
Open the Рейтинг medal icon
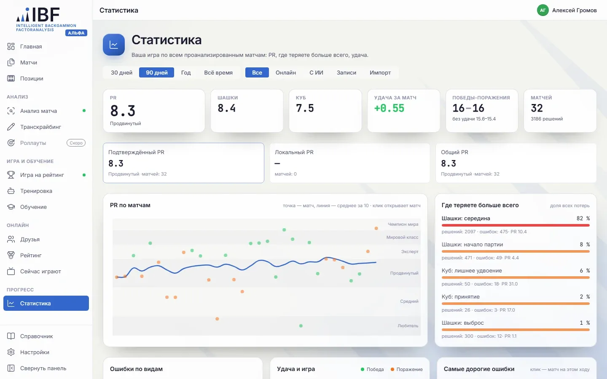click(x=11, y=255)
